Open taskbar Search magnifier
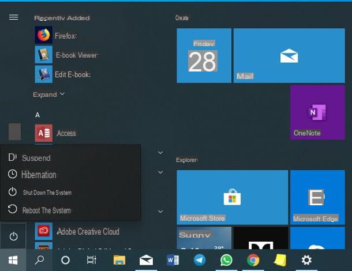The image size is (352, 271). coord(39,260)
